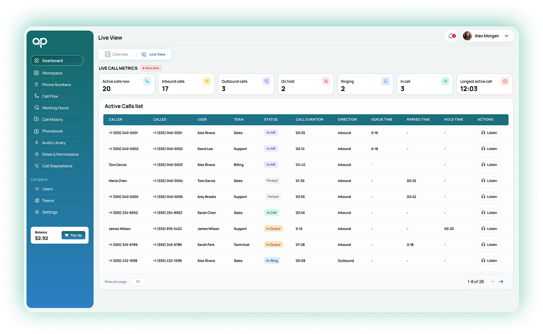Click the On hold card icon
543x334 pixels.
pyautogui.click(x=326, y=81)
